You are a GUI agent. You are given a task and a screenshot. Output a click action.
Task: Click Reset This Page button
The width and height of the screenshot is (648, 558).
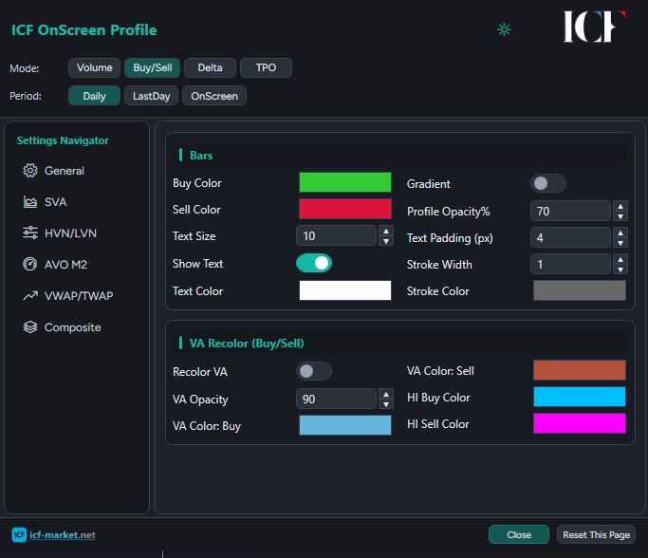pos(597,535)
